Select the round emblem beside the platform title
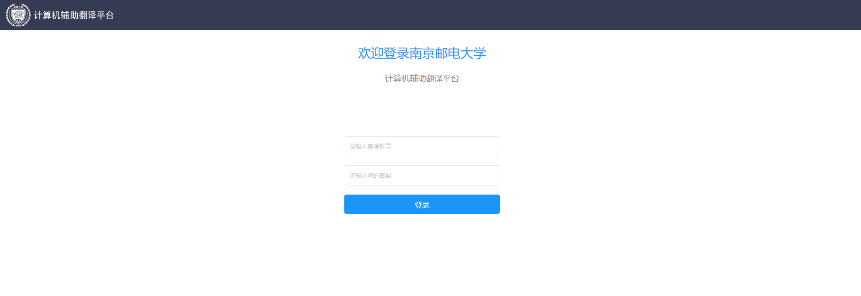 click(18, 15)
